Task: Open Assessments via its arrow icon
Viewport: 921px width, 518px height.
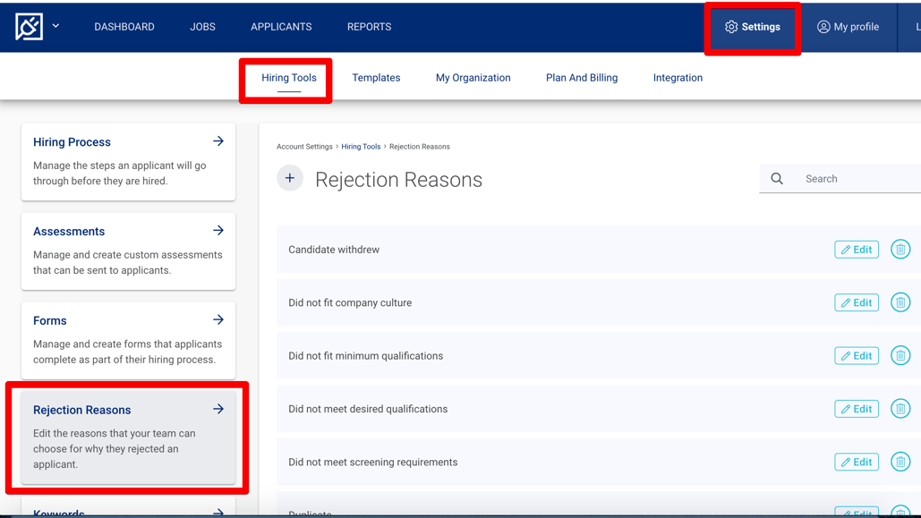Action: pyautogui.click(x=217, y=230)
